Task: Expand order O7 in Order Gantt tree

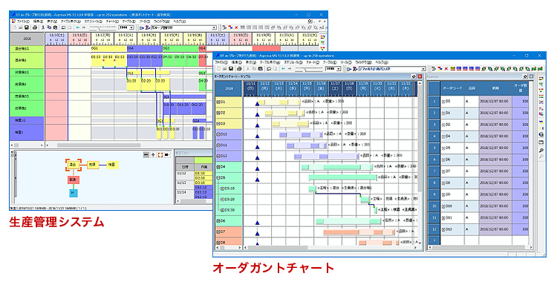Action: (x=218, y=232)
